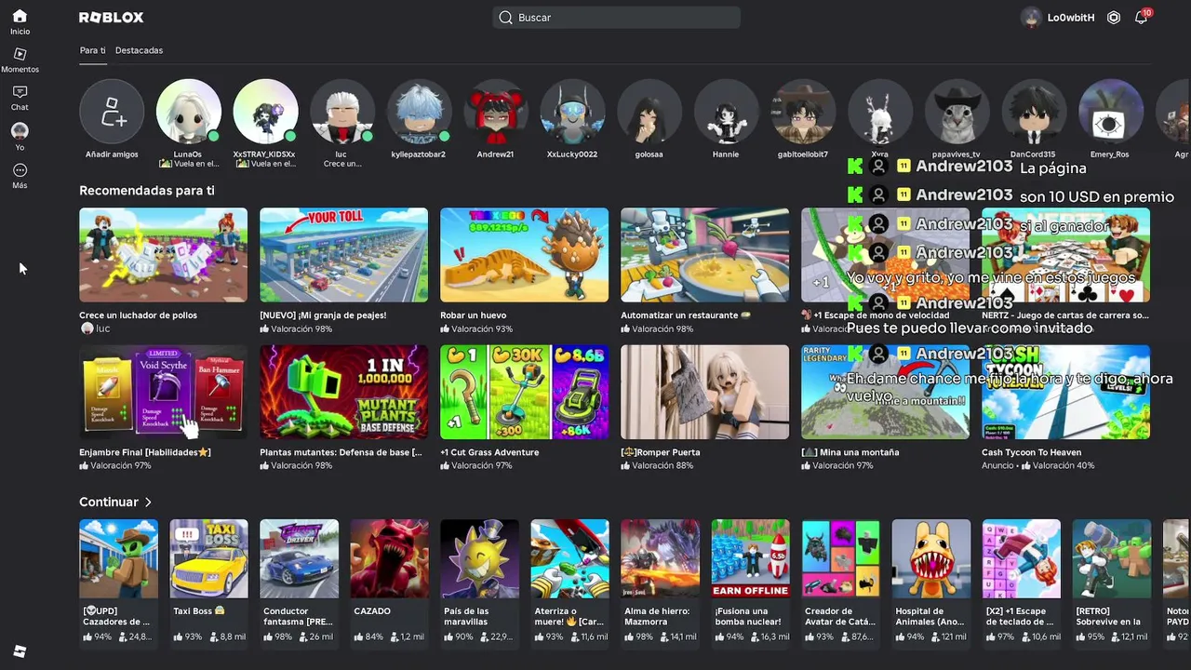Open Crece un luchador de pollos thumbnail
Screen dimensions: 1191x670
click(163, 255)
